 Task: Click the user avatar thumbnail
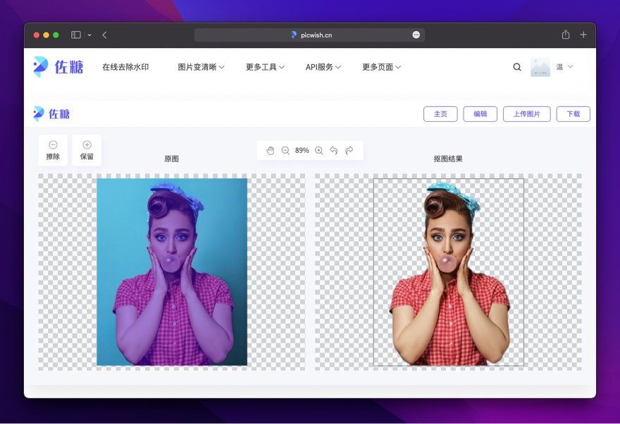540,67
